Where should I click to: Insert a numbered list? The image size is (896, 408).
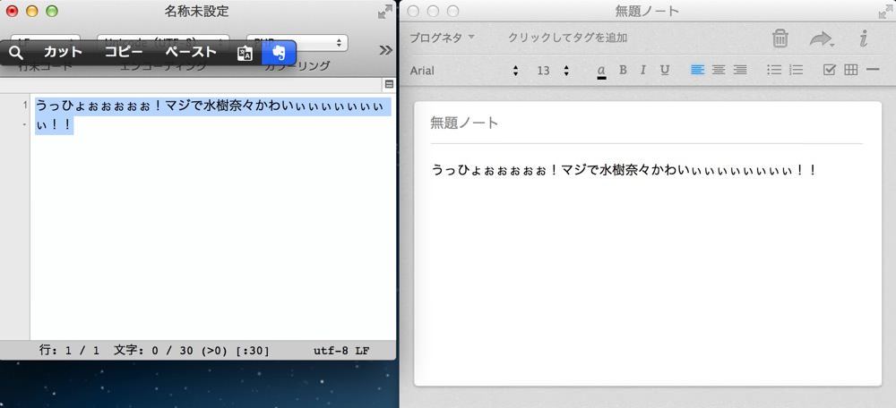coord(796,70)
